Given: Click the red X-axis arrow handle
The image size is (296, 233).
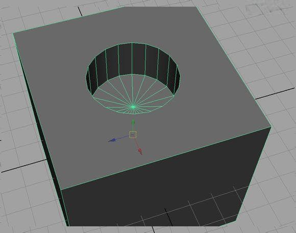Looking at the screenshot, I should coord(140,151).
